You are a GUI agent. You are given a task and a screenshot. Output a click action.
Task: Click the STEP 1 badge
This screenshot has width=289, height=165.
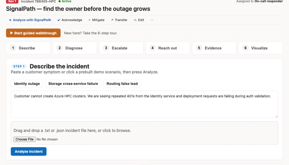pyautogui.click(x=19, y=66)
